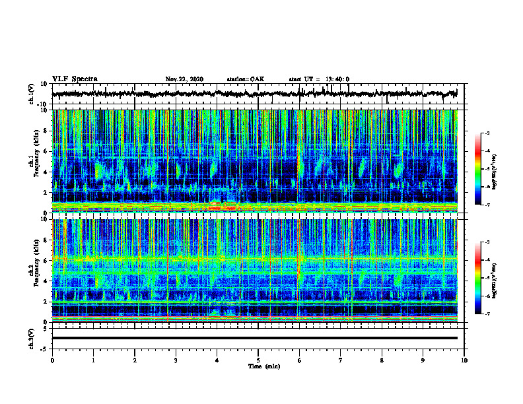This screenshot has width=523, height=404.
Task: Click the "station=GAK" header label
Action: pos(246,79)
